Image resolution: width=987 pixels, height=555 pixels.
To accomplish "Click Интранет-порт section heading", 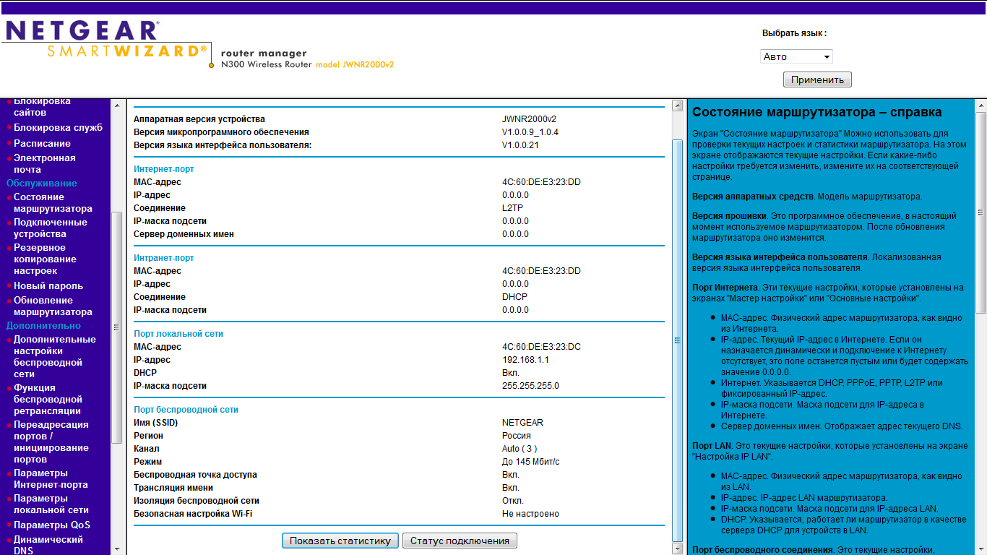I will (x=163, y=258).
